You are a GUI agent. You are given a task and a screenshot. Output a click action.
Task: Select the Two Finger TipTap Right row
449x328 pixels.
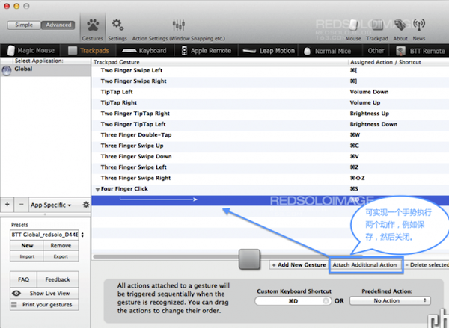[x=270, y=114]
